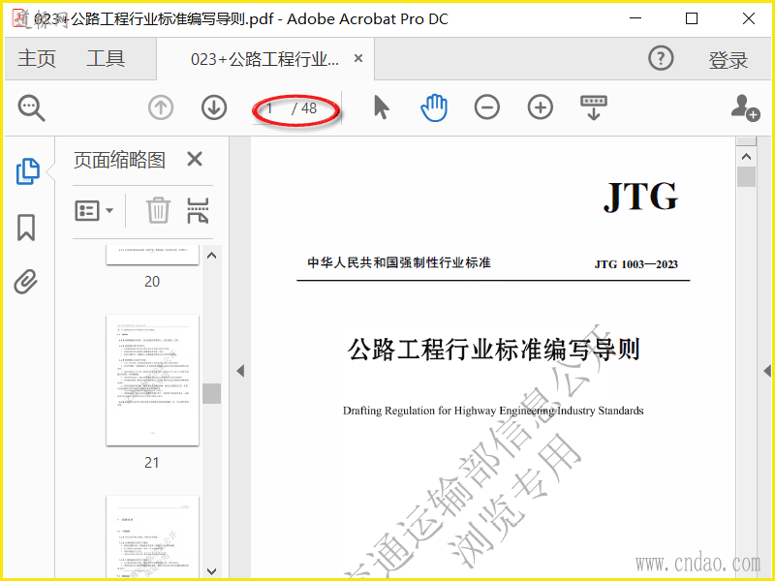Zoom out with the minus button

(487, 107)
